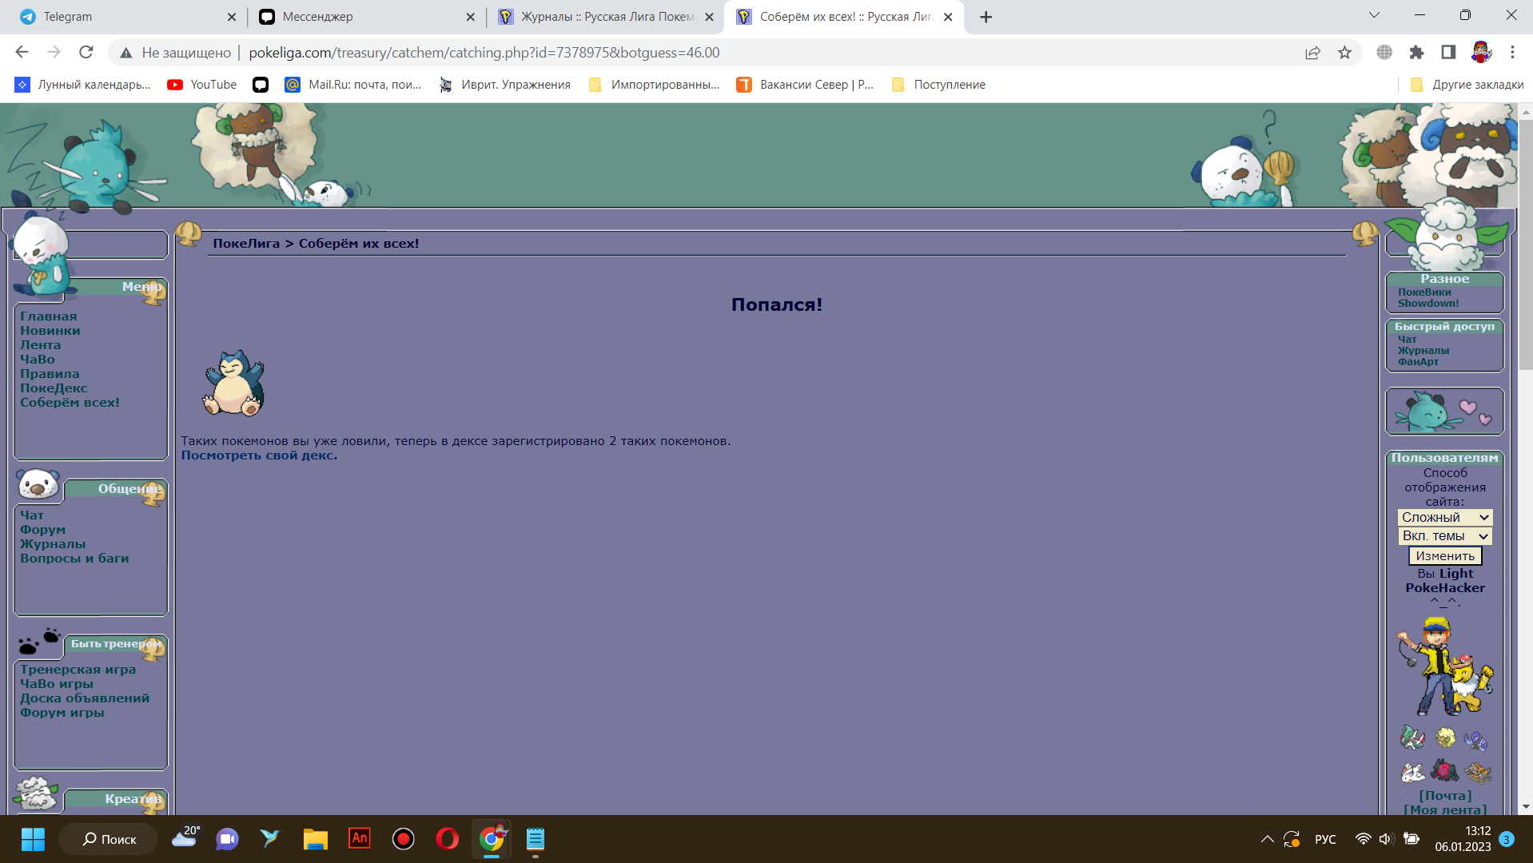Click the trainer avatar image
Viewport: 1533px width, 863px height.
tap(1445, 666)
